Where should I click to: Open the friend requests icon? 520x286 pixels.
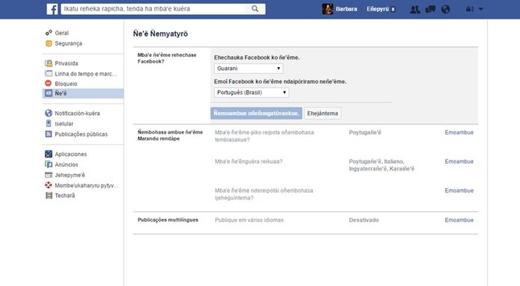(415, 9)
